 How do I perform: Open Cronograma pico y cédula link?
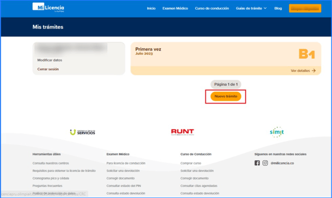point(51,178)
